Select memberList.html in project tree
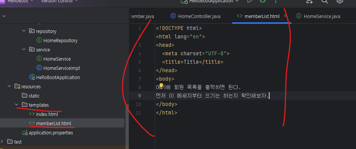 (x=54, y=123)
